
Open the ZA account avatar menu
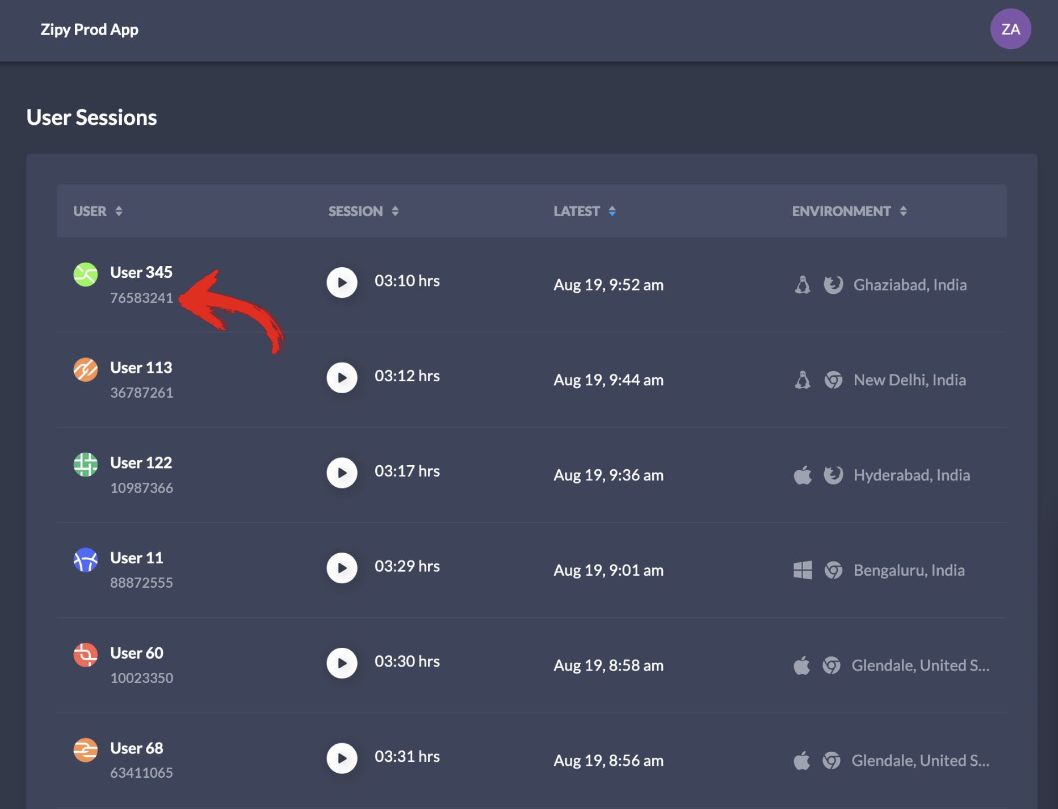1010,29
